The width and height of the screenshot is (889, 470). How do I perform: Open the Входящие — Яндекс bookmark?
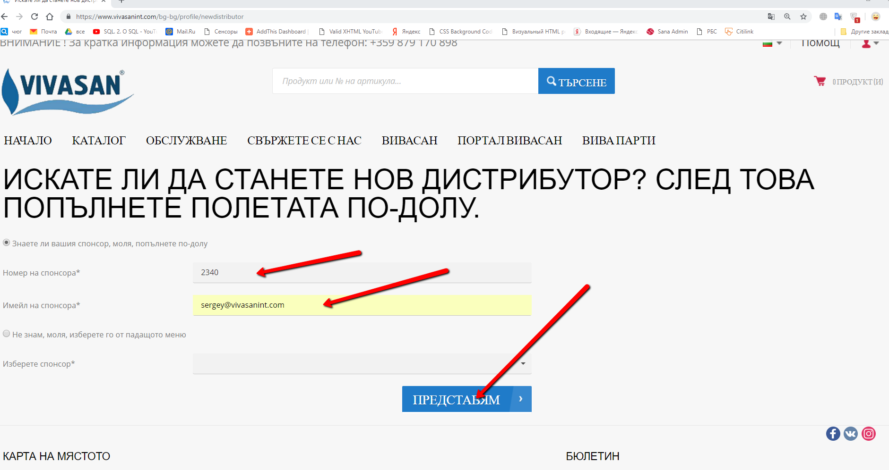(x=606, y=32)
